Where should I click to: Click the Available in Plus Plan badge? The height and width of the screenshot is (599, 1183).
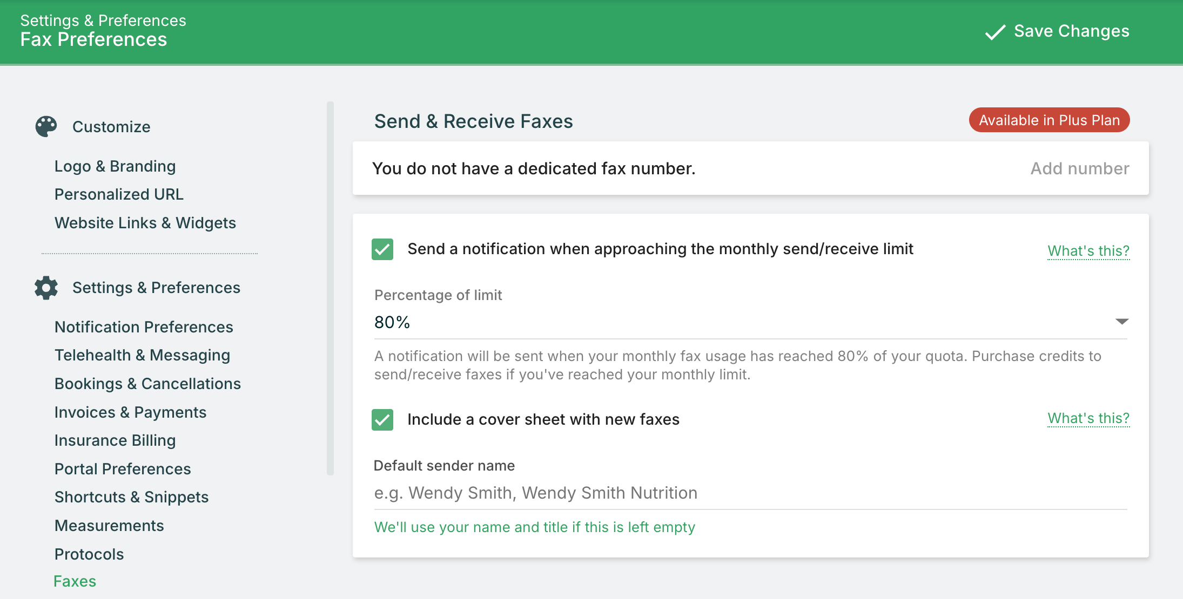[1049, 120]
